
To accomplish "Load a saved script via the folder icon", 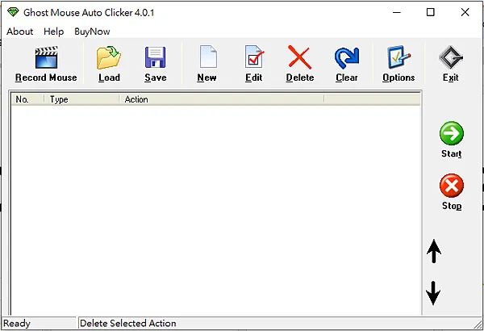I will click(x=109, y=57).
